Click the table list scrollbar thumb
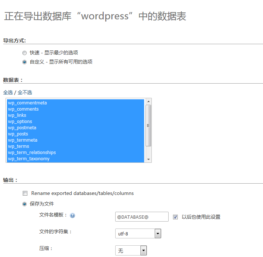The width and height of the screenshot is (263, 257). coord(149,125)
